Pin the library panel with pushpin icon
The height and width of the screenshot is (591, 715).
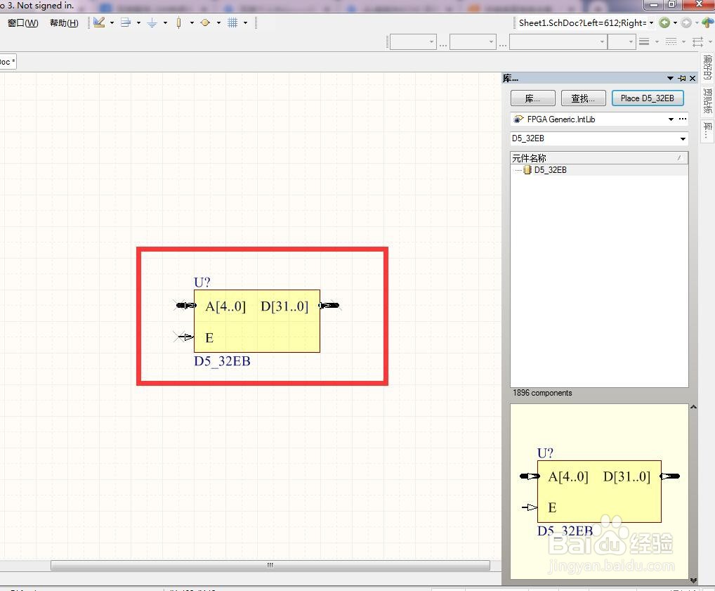coord(682,79)
